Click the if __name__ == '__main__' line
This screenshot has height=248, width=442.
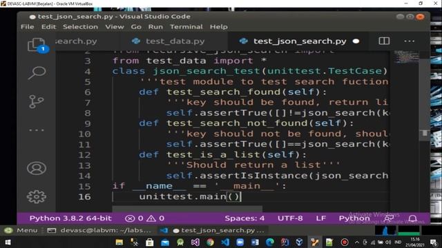pos(199,186)
